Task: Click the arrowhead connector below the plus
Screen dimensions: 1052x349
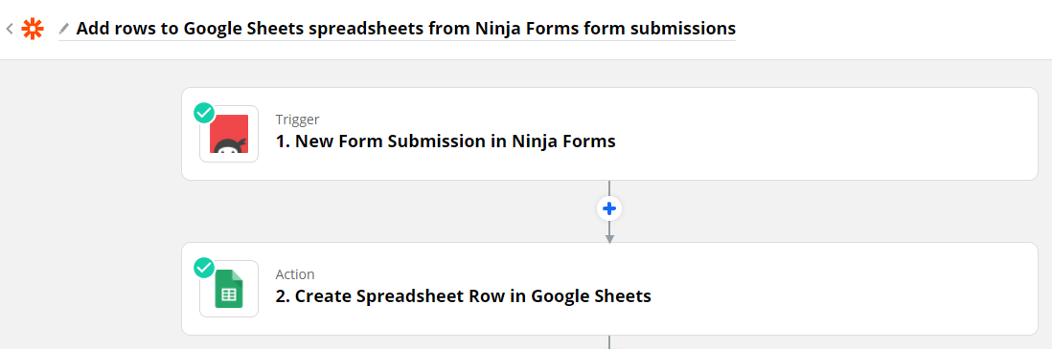Action: click(x=609, y=238)
